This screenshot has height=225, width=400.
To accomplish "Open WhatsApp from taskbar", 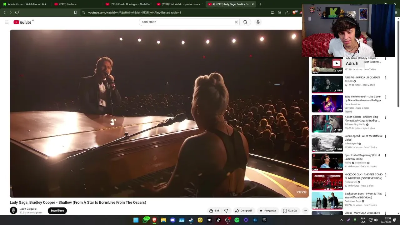I will 145,220.
